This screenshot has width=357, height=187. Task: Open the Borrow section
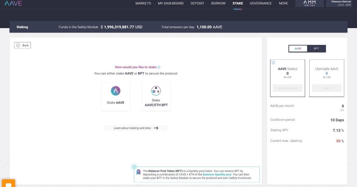(218, 3)
